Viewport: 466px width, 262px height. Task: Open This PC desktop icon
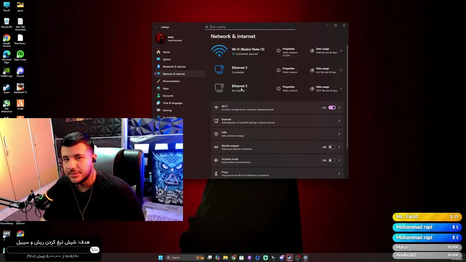(x=7, y=7)
